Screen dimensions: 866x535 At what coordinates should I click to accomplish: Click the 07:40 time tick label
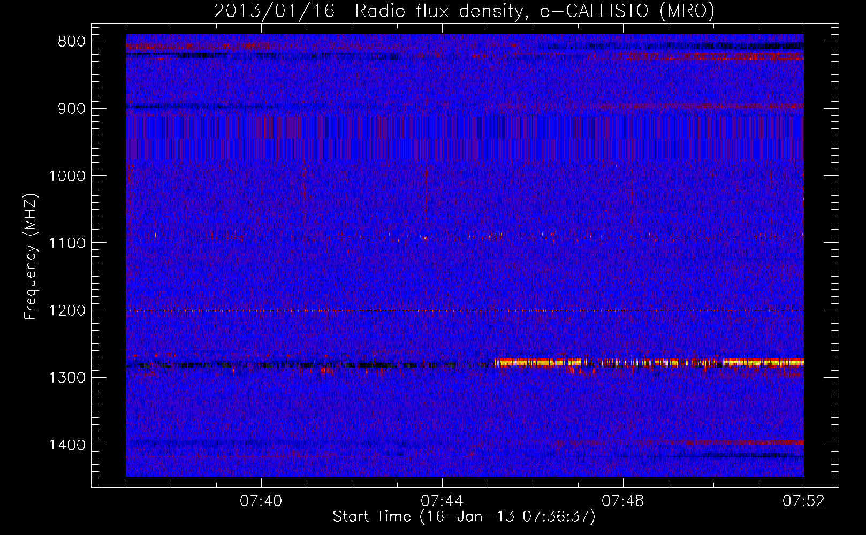[261, 501]
